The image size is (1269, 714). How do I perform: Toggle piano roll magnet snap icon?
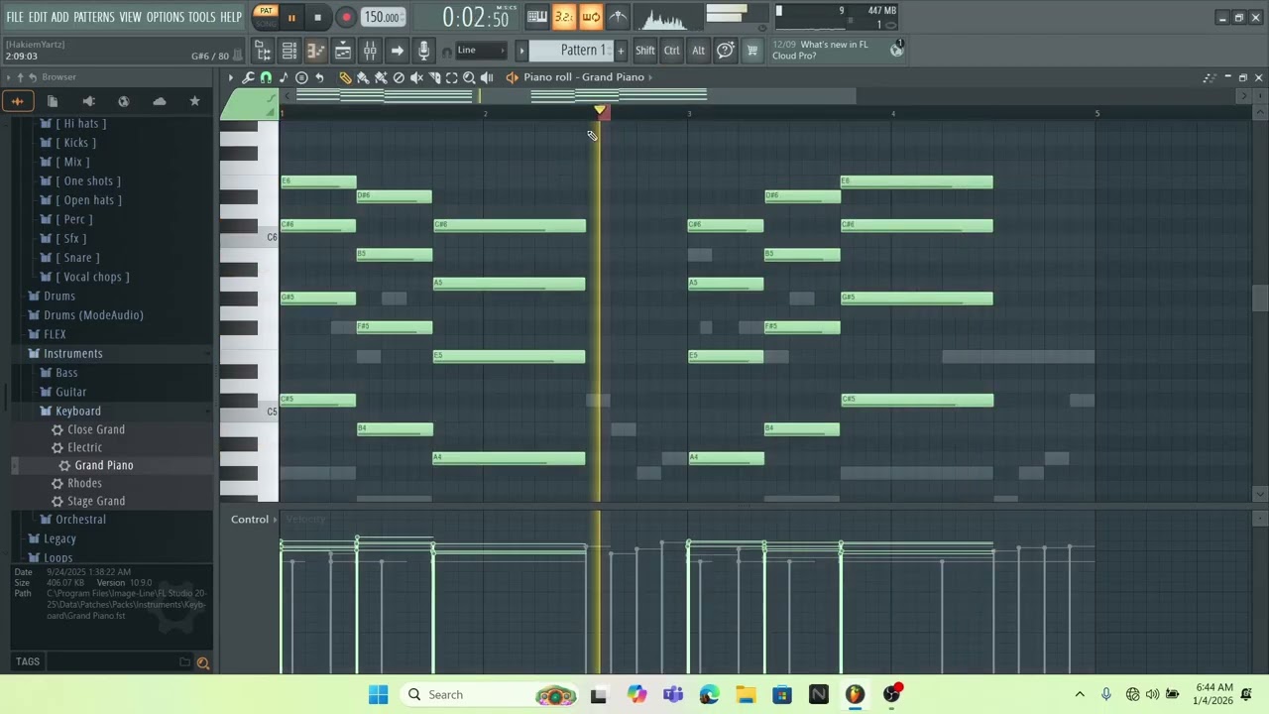266,77
